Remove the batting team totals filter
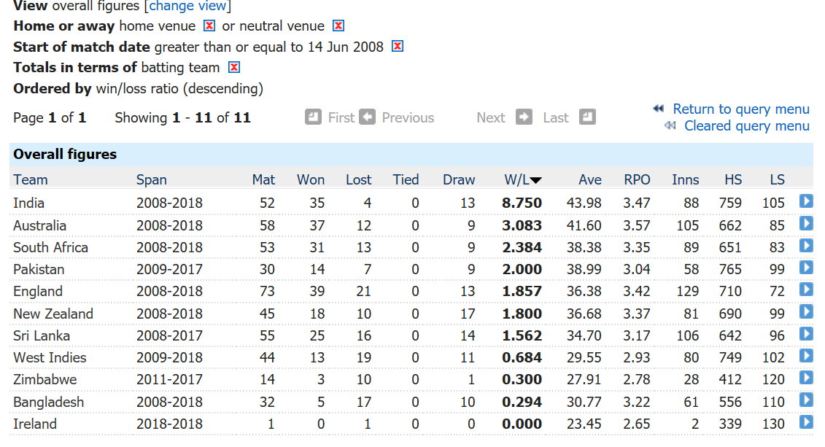Image resolution: width=825 pixels, height=447 pixels. pos(234,67)
